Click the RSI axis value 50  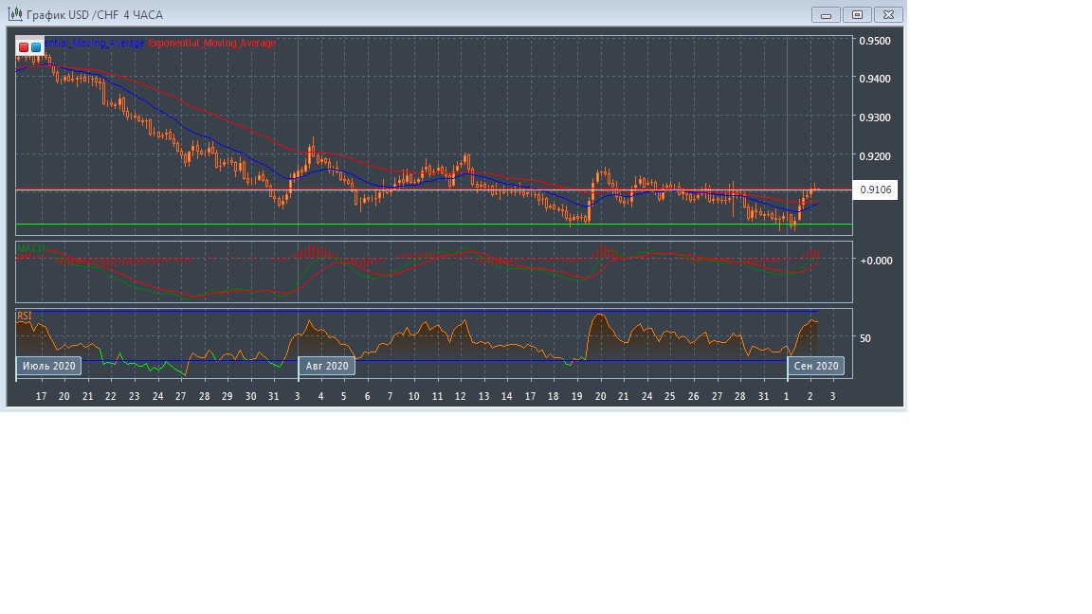[x=865, y=338]
